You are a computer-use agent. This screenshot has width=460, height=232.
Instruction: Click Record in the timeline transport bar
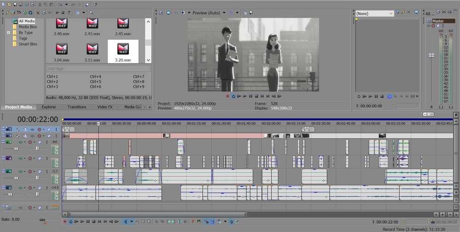pos(65,222)
